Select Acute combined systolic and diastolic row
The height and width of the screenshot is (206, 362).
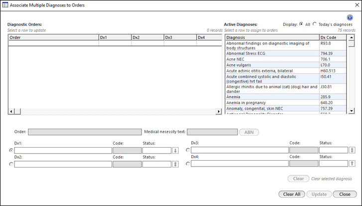[286, 79]
